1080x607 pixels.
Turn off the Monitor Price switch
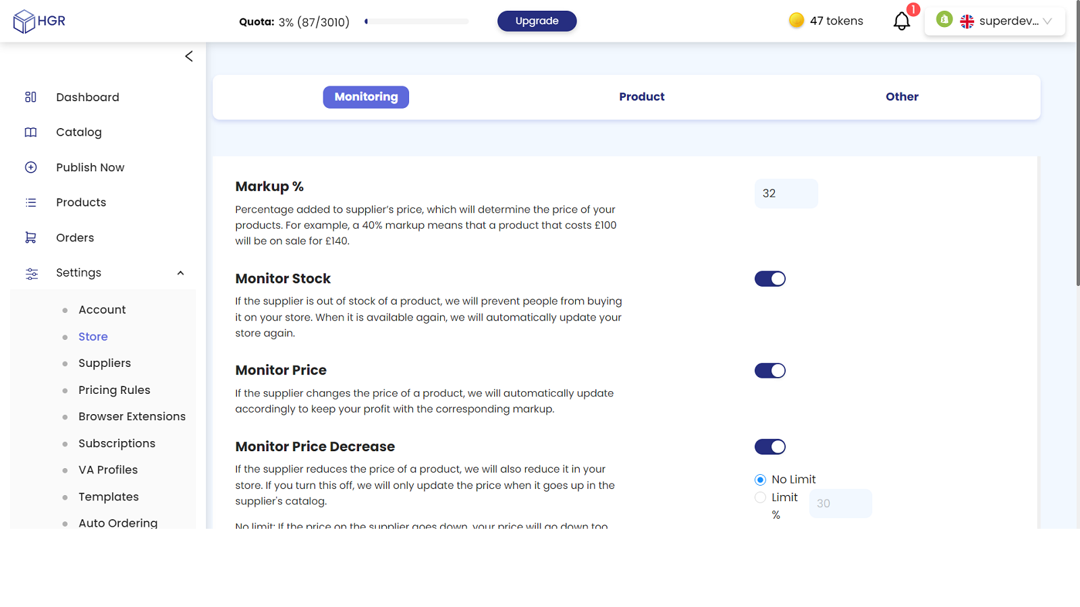click(770, 370)
